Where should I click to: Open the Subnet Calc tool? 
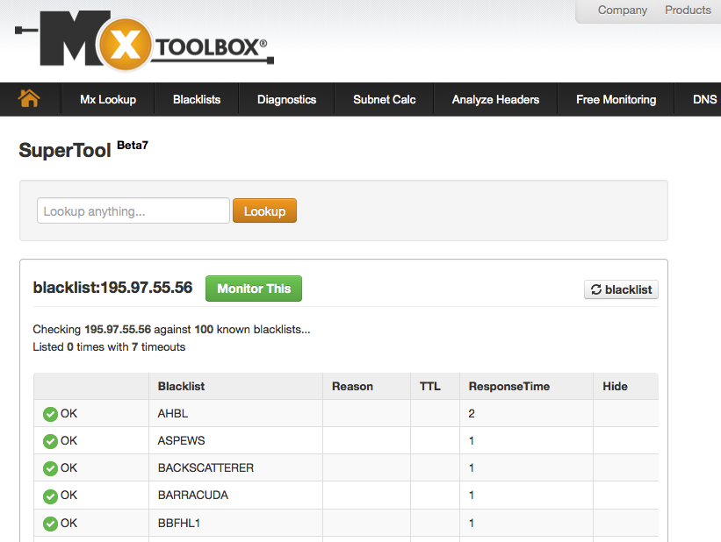click(385, 99)
